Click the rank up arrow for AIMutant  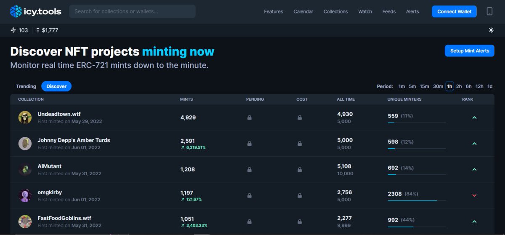point(474,170)
